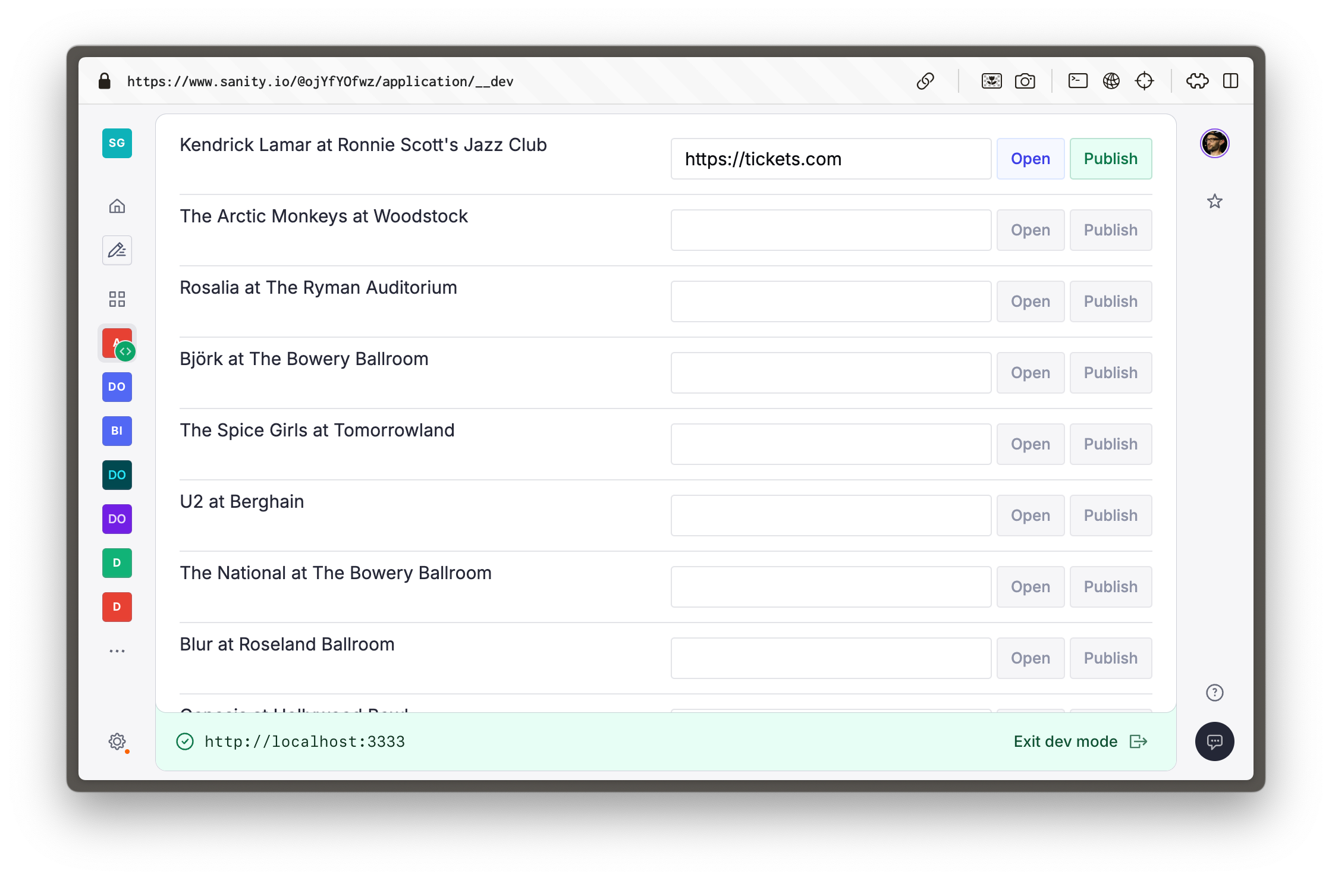This screenshot has width=1332, height=880.
Task: Publish the Kendrick Lamar event
Action: pyautogui.click(x=1110, y=159)
